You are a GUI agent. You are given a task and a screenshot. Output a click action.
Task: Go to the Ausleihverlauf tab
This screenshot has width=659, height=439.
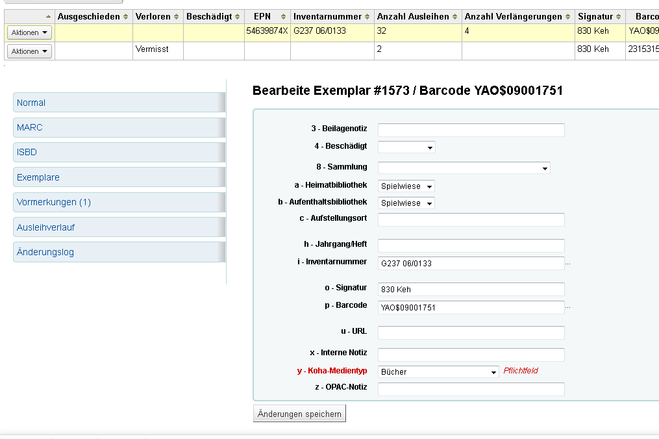(119, 227)
